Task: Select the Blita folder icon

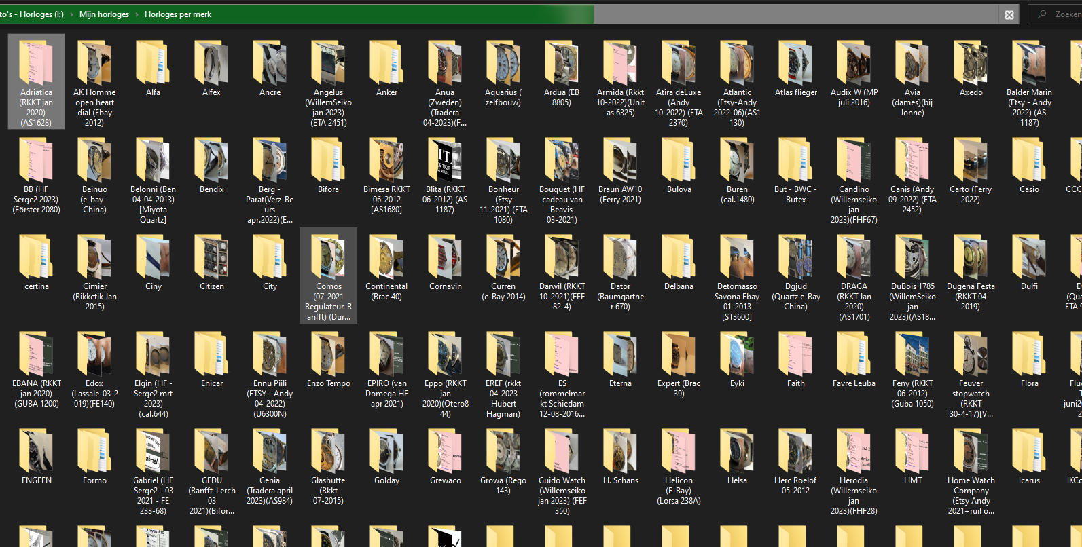Action: 445,159
